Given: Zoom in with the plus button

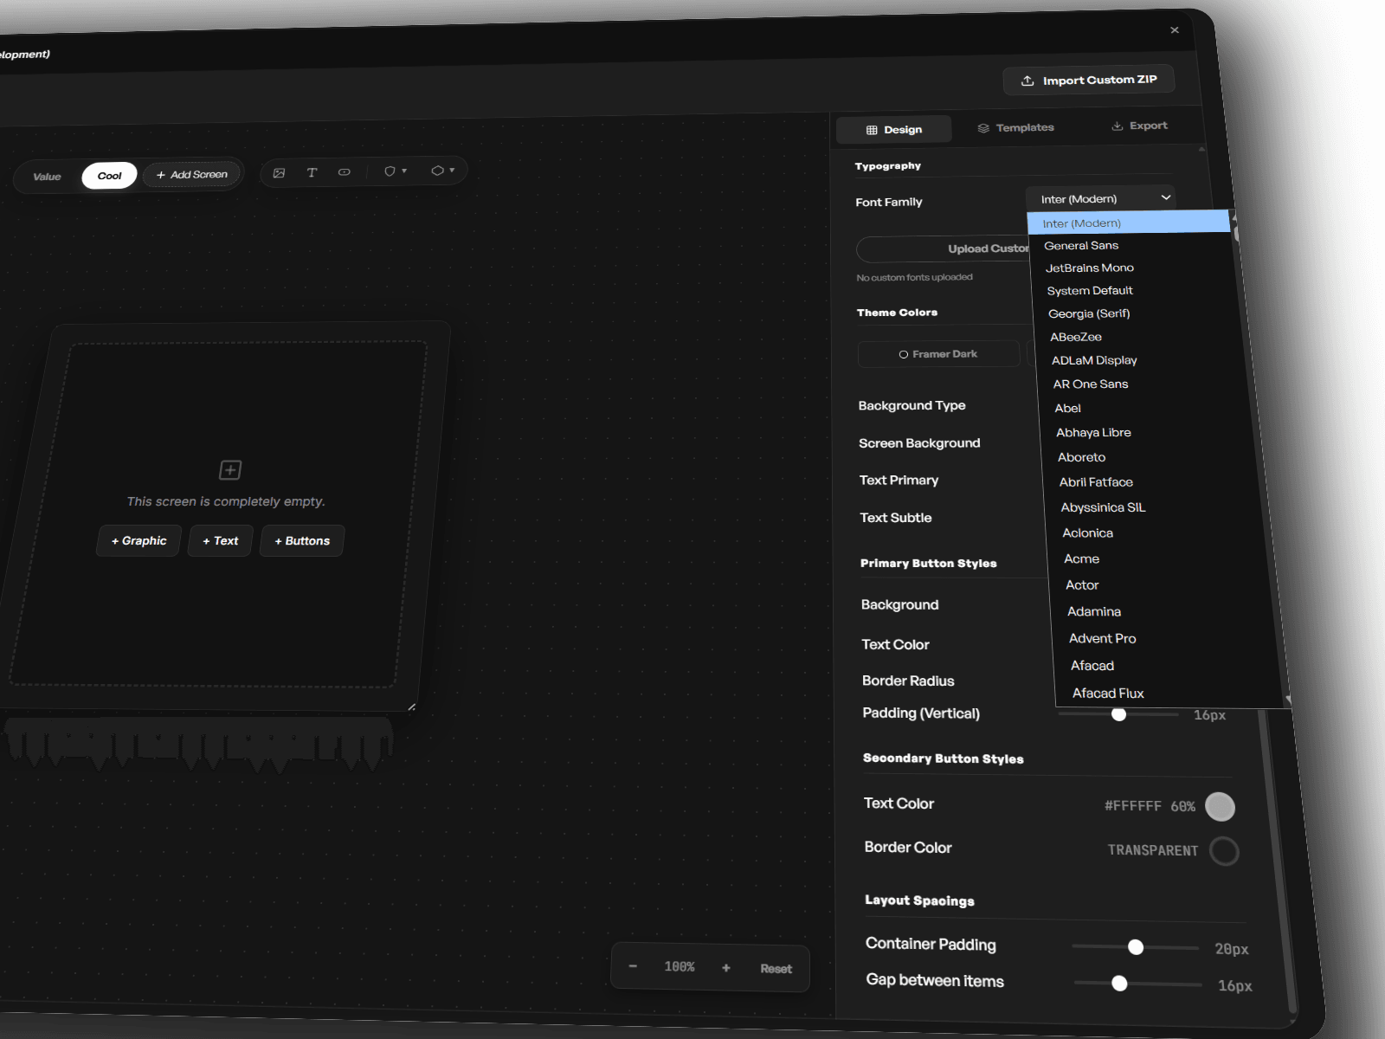Looking at the screenshot, I should (726, 968).
